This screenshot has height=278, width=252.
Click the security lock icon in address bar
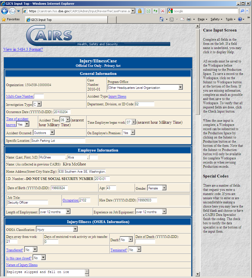coord(140,11)
